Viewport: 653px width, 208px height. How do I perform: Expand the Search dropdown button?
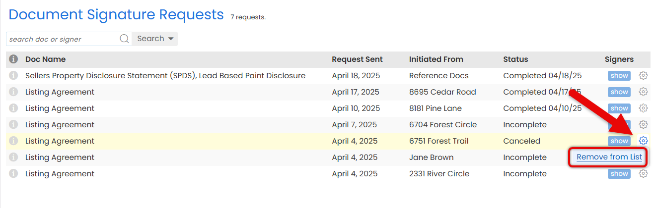[x=155, y=39]
